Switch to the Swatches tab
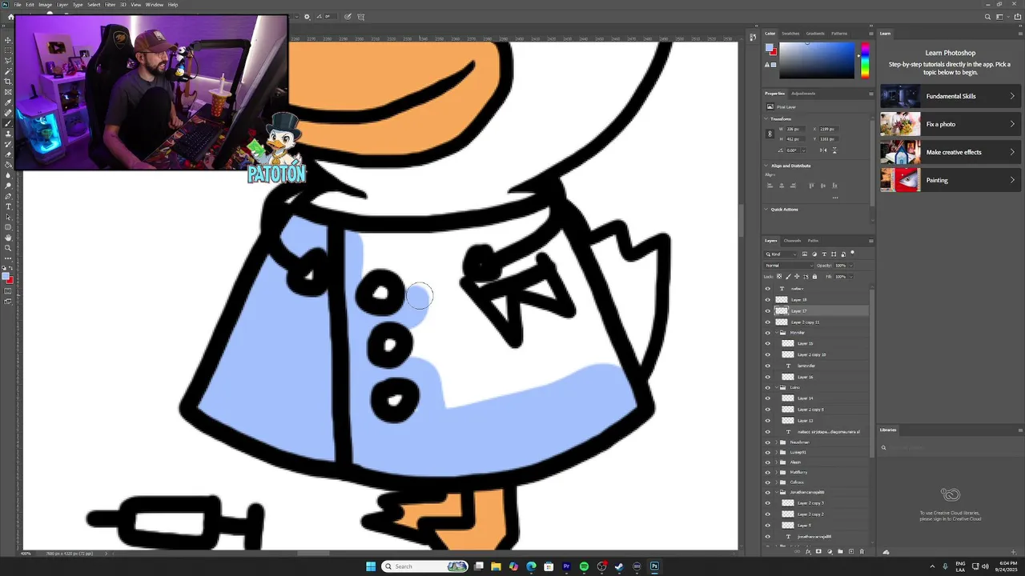 pos(790,34)
